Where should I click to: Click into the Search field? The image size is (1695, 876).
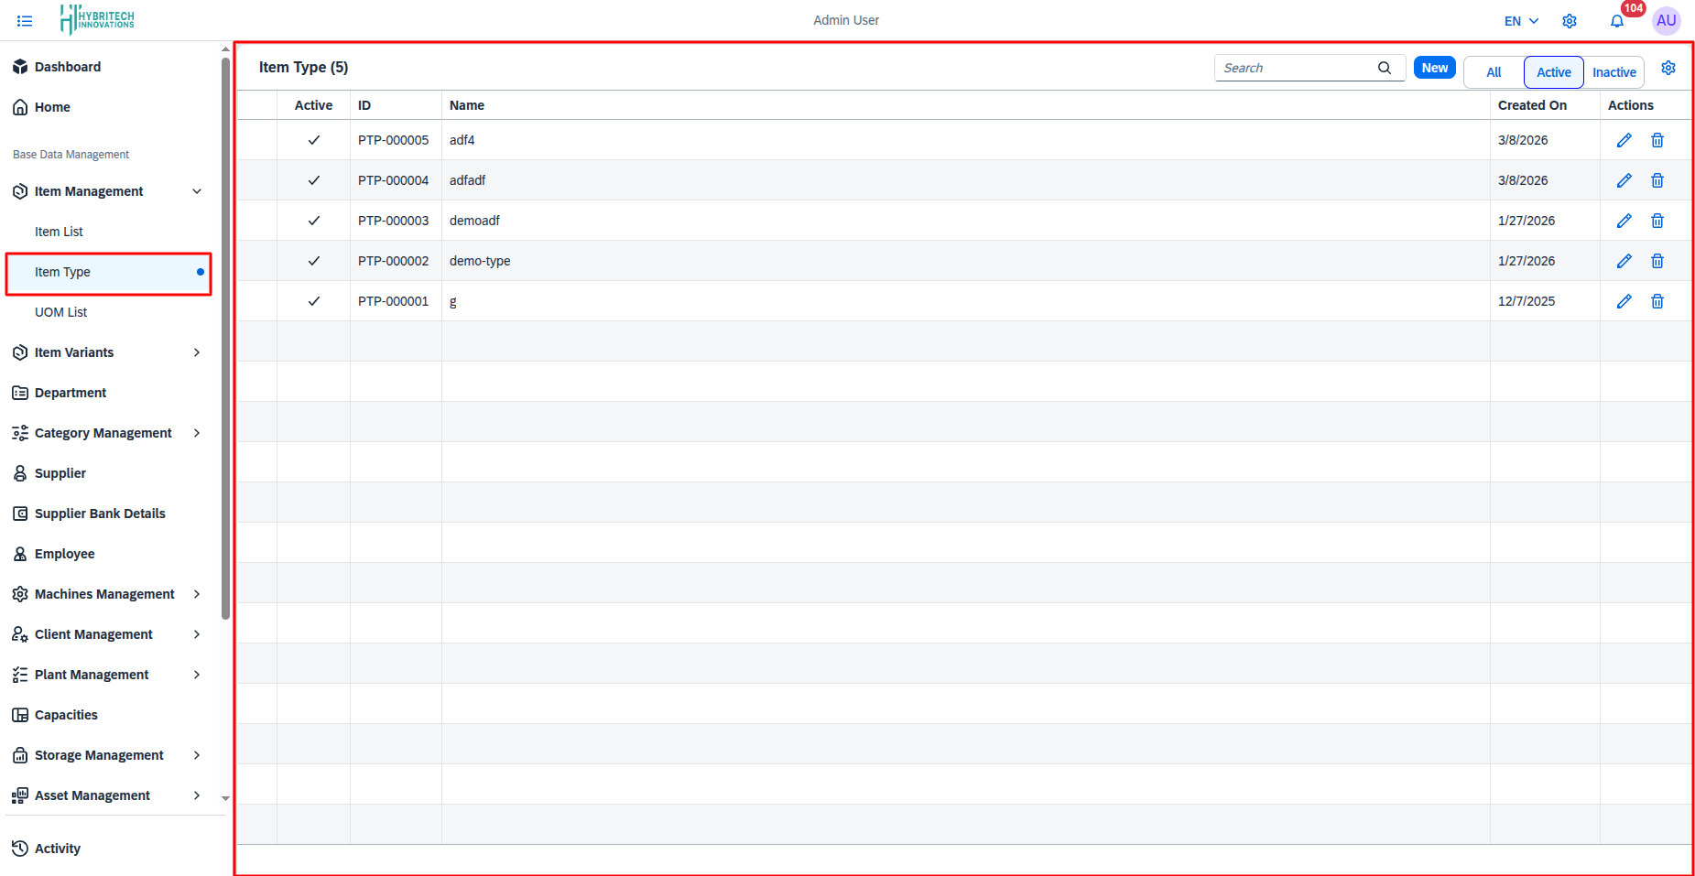(1295, 68)
